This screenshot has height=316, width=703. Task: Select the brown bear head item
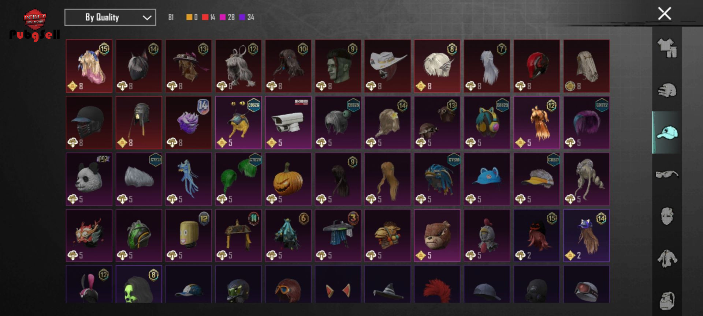click(437, 236)
